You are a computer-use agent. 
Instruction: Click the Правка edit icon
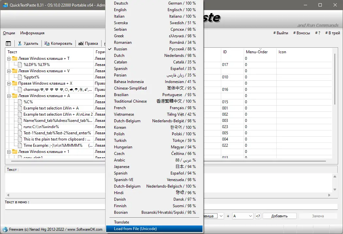[x=81, y=43]
